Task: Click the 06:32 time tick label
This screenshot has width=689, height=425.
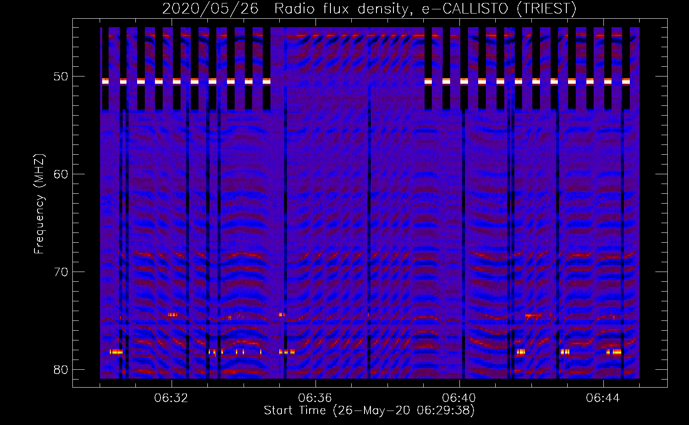Action: point(171,398)
